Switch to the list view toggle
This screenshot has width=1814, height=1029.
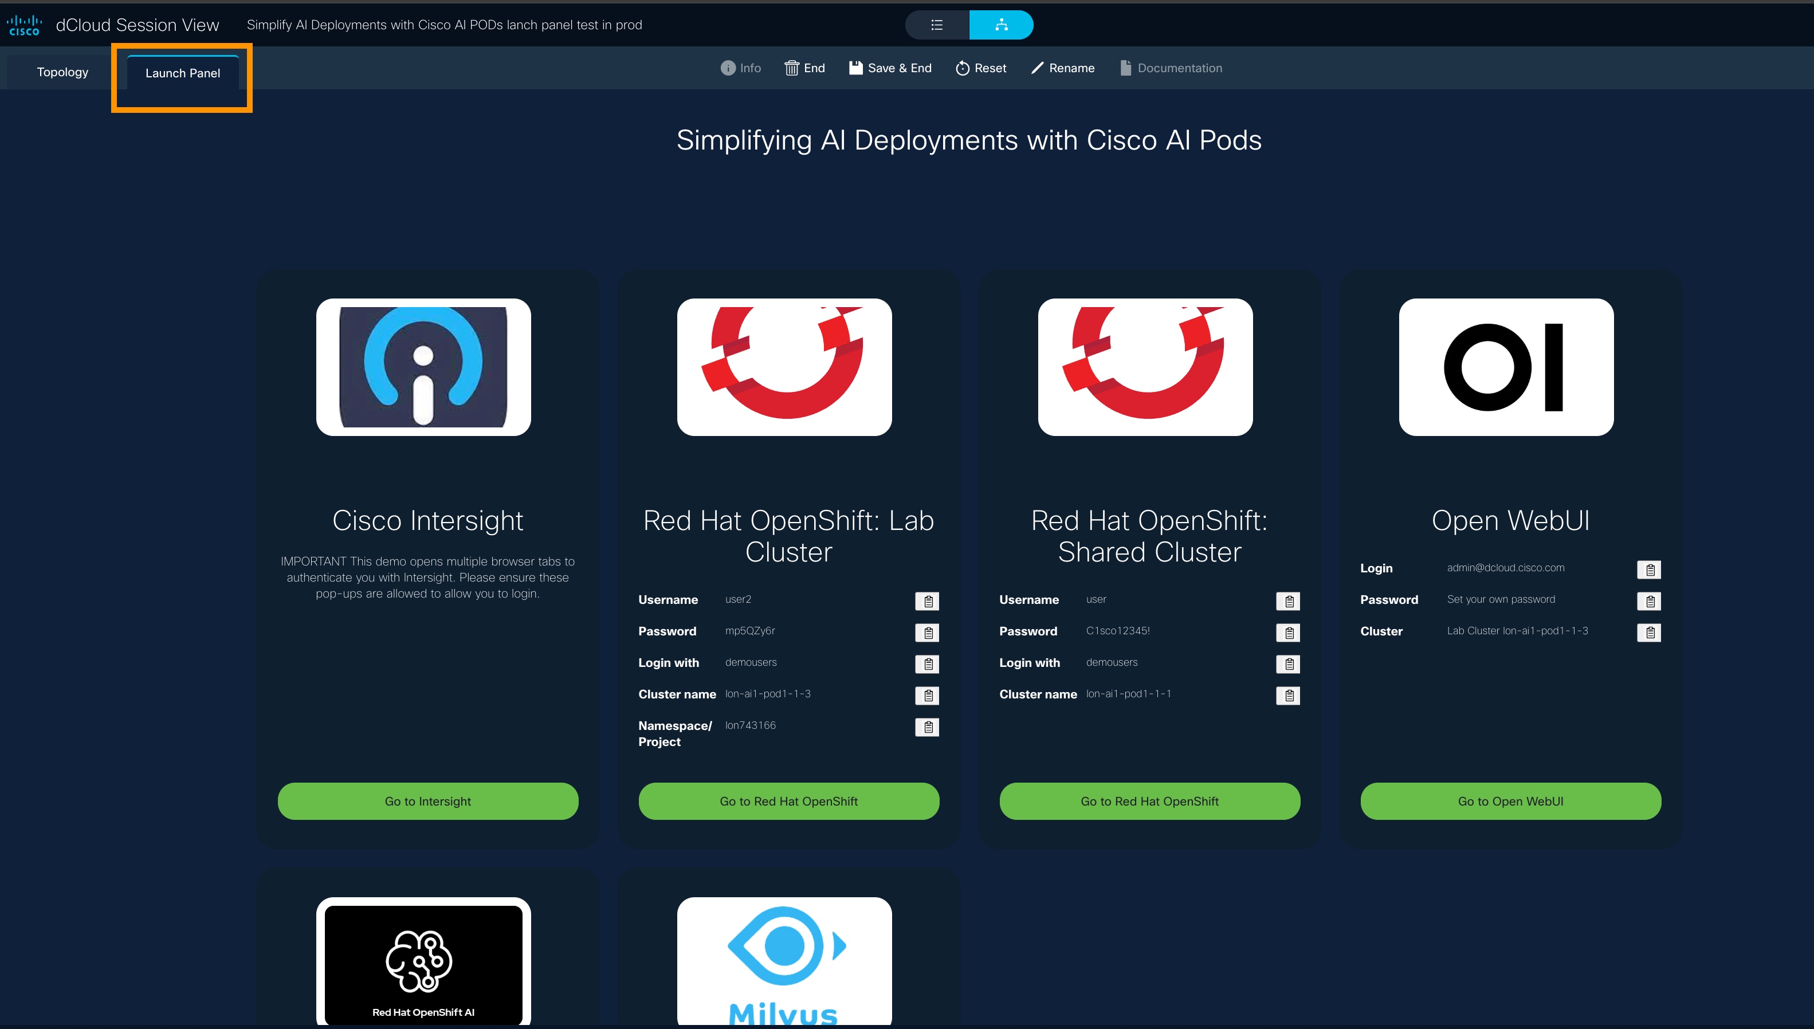(x=937, y=25)
